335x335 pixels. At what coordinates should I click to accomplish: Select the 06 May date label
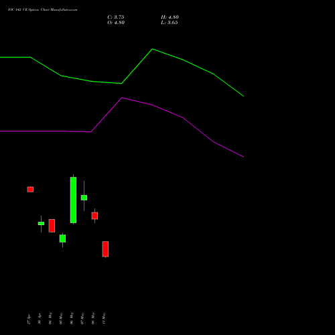pos(72,318)
